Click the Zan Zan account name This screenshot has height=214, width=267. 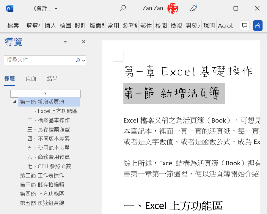(153, 8)
